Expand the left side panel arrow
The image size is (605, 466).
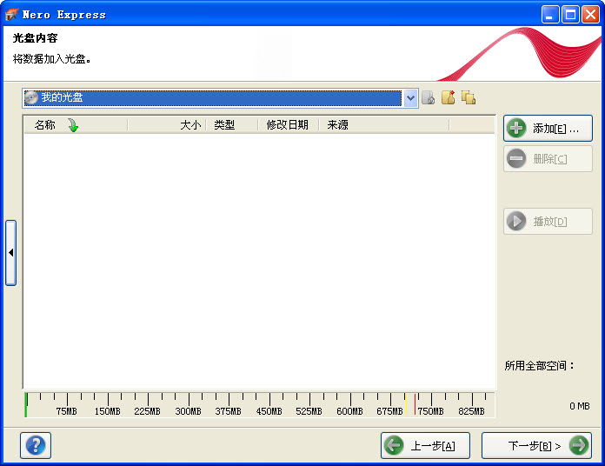(x=10, y=253)
